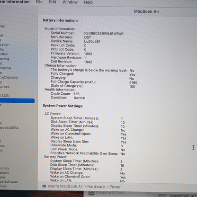Click the Fully Charged label

coord(62,74)
